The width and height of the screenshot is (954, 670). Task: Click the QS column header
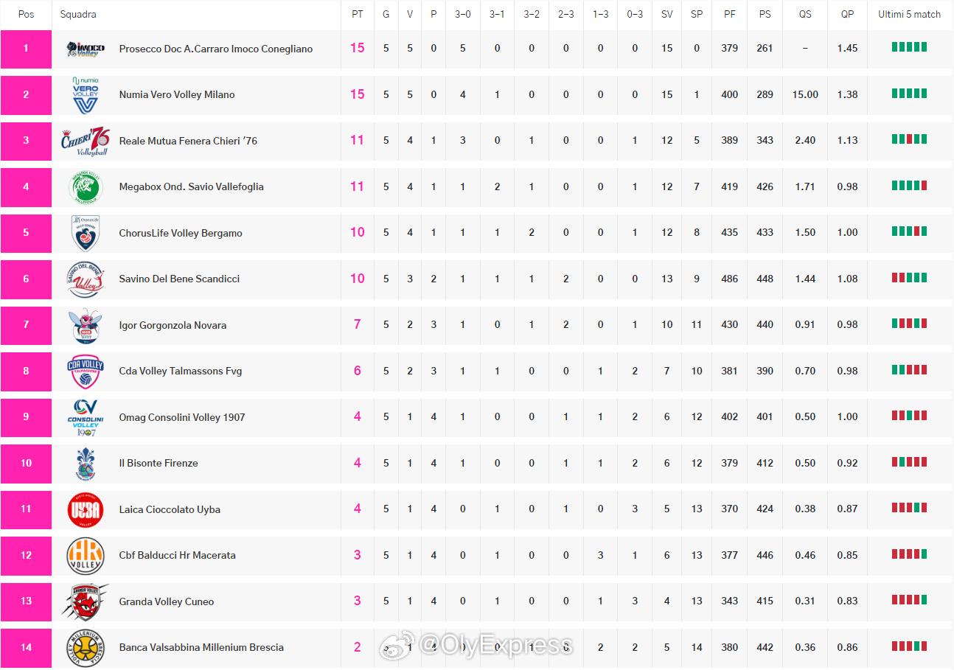pos(805,15)
